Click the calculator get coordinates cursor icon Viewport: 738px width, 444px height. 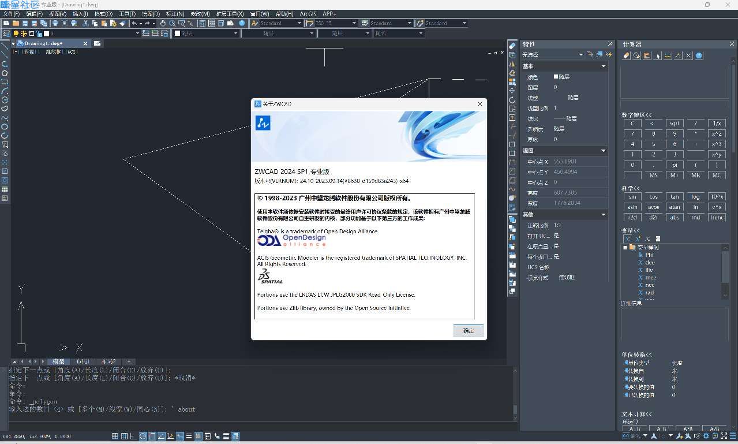click(658, 55)
